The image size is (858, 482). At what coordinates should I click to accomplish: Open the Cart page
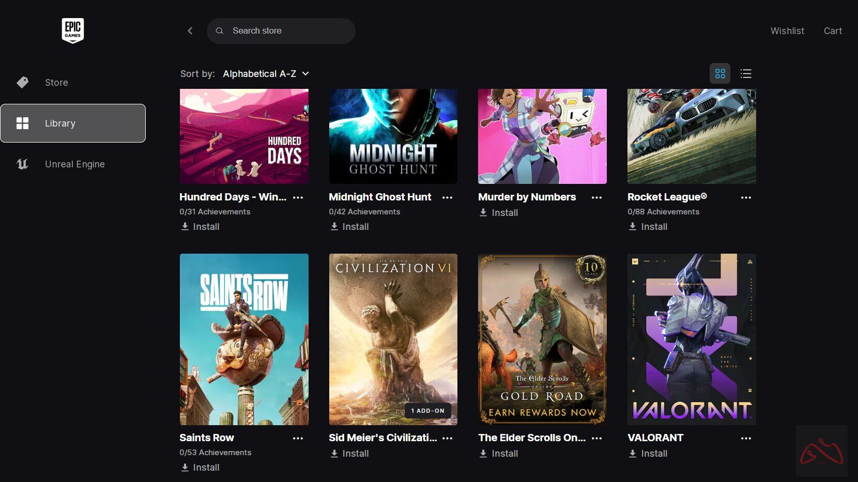[832, 31]
